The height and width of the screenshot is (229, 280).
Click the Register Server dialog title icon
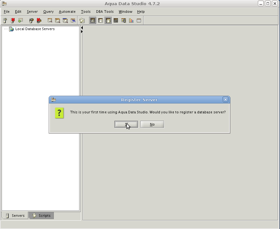coord(54,100)
